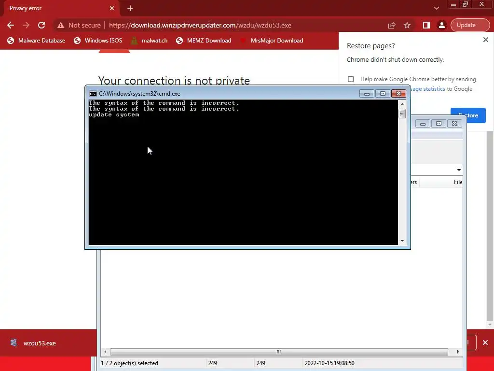Click the horizontal scrollbar right arrow

coord(458,352)
